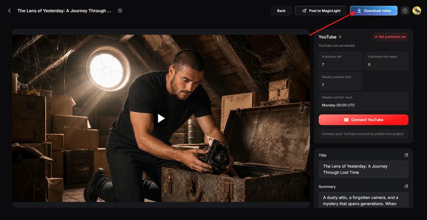The width and height of the screenshot is (427, 220).
Task: Click the Title label
Action: point(322,156)
